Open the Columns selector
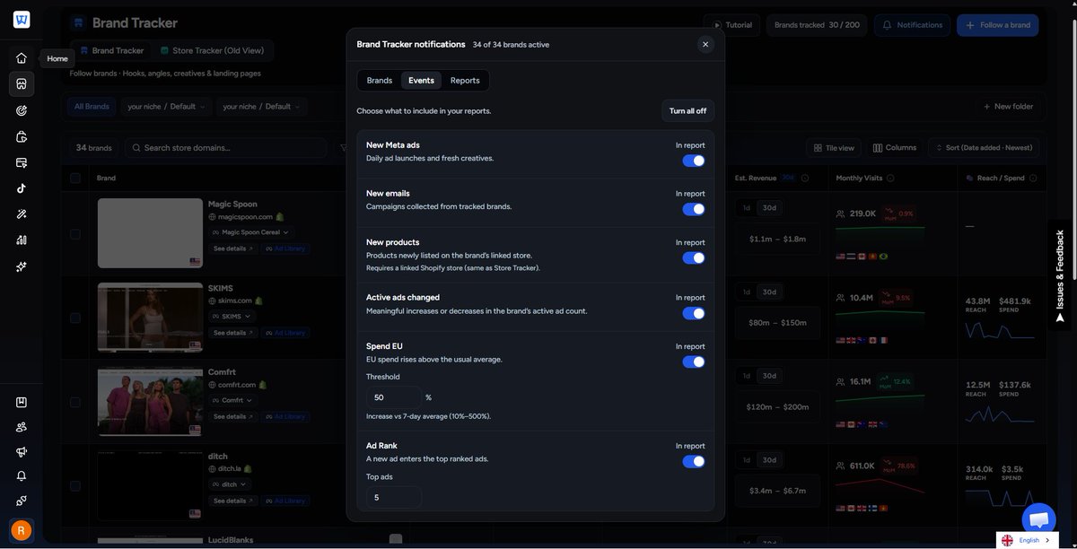The height and width of the screenshot is (549, 1077). tap(894, 148)
